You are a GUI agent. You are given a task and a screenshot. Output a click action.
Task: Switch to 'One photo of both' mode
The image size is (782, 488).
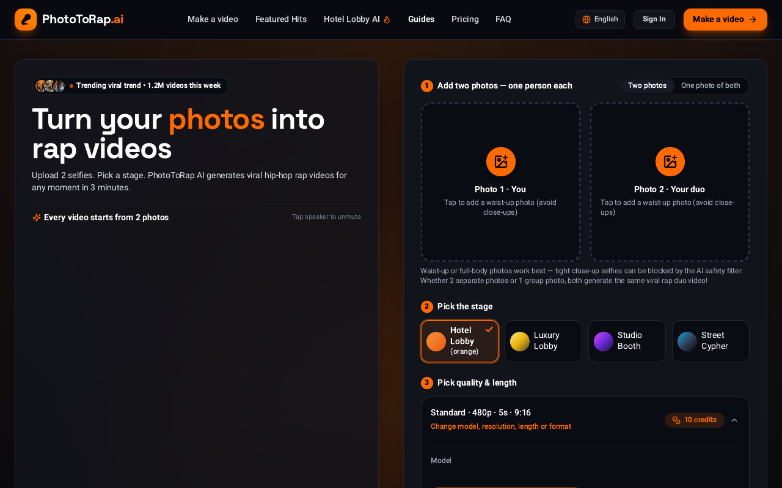(x=711, y=86)
